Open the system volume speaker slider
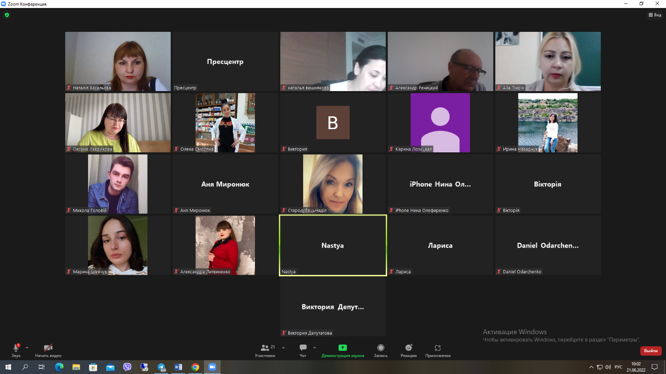This screenshot has width=666, height=374. click(608, 367)
